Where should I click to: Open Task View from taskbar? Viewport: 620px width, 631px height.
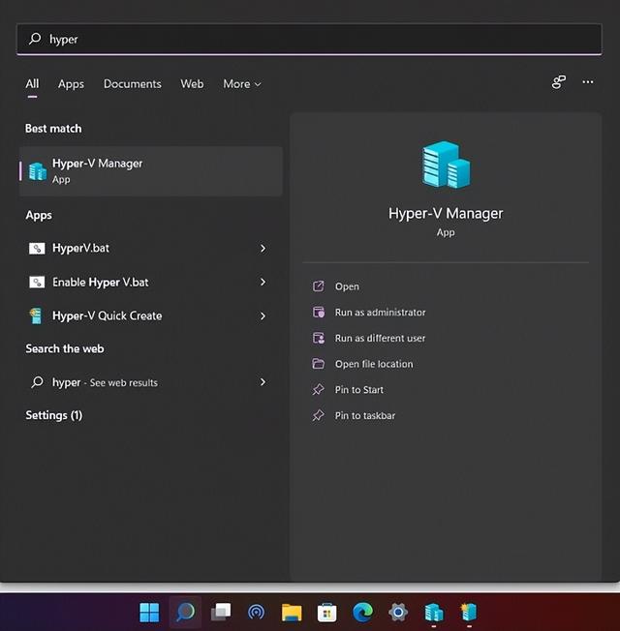(x=221, y=612)
